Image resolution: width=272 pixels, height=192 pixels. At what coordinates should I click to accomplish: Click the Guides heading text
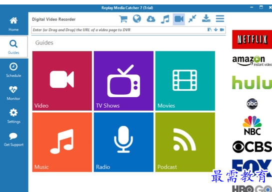[x=44, y=43]
